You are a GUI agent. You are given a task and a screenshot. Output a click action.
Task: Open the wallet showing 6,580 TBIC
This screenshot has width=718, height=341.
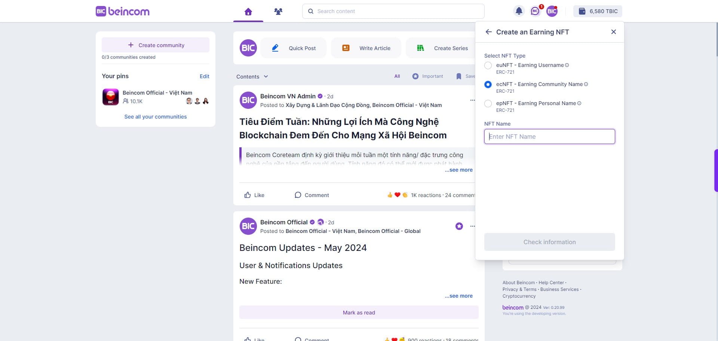coord(597,11)
